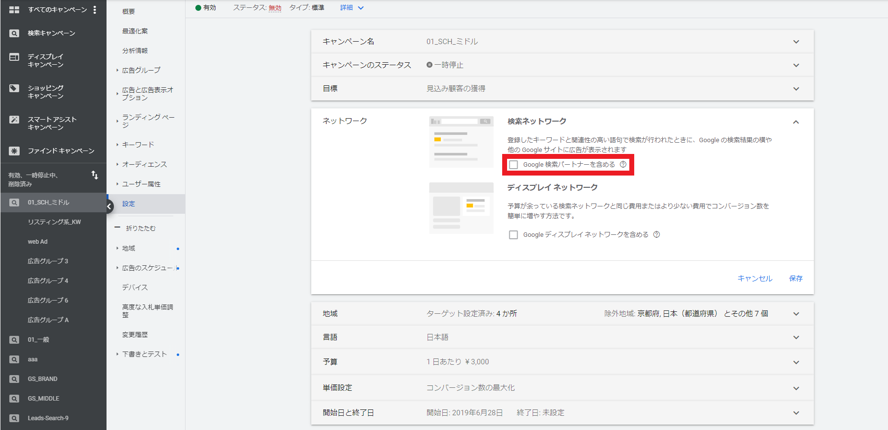Collapse the ネットワーク section chevron

click(796, 122)
